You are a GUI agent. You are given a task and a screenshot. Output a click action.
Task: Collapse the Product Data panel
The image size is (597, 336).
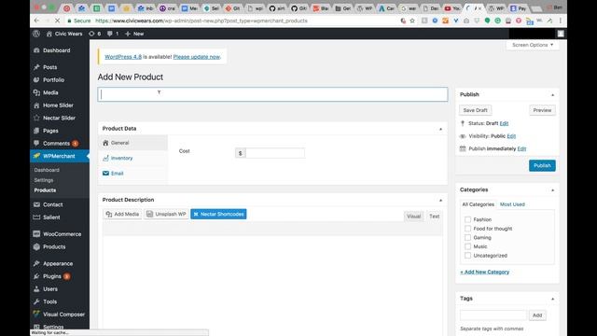pyautogui.click(x=440, y=129)
